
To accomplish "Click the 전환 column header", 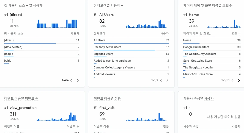I will pos(166,126).
